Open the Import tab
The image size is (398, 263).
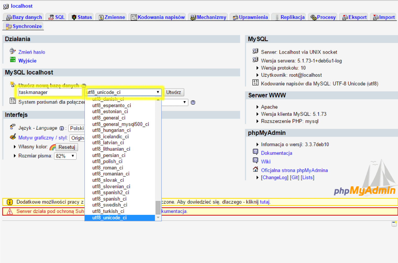(x=384, y=17)
